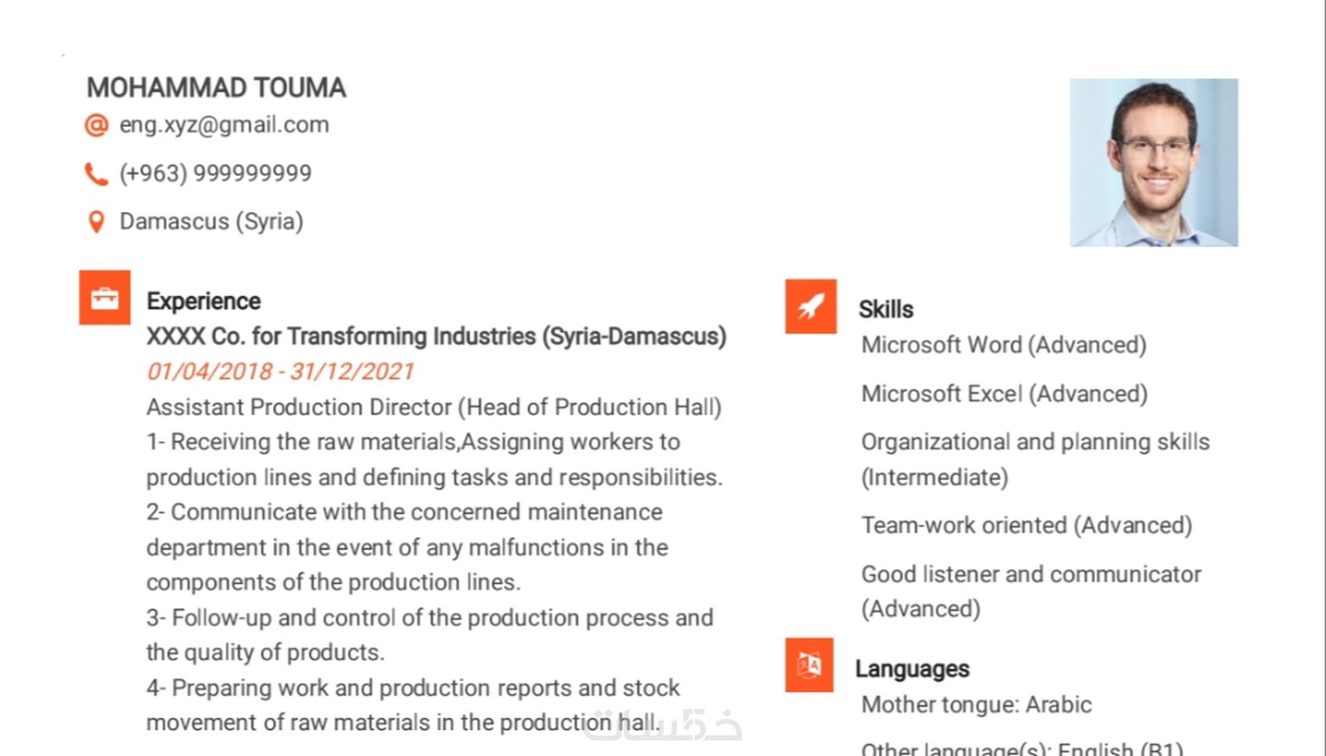Open the eng.xyz@gmail.com email address
Screen dimensions: 1326x756
pos(224,125)
